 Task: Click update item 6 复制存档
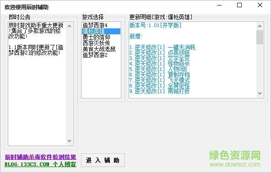[x=159, y=75]
